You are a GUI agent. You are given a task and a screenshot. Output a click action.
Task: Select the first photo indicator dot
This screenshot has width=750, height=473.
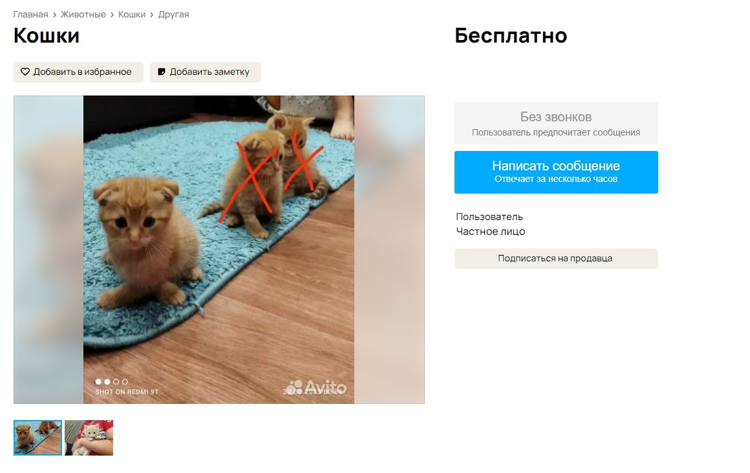coord(98,381)
